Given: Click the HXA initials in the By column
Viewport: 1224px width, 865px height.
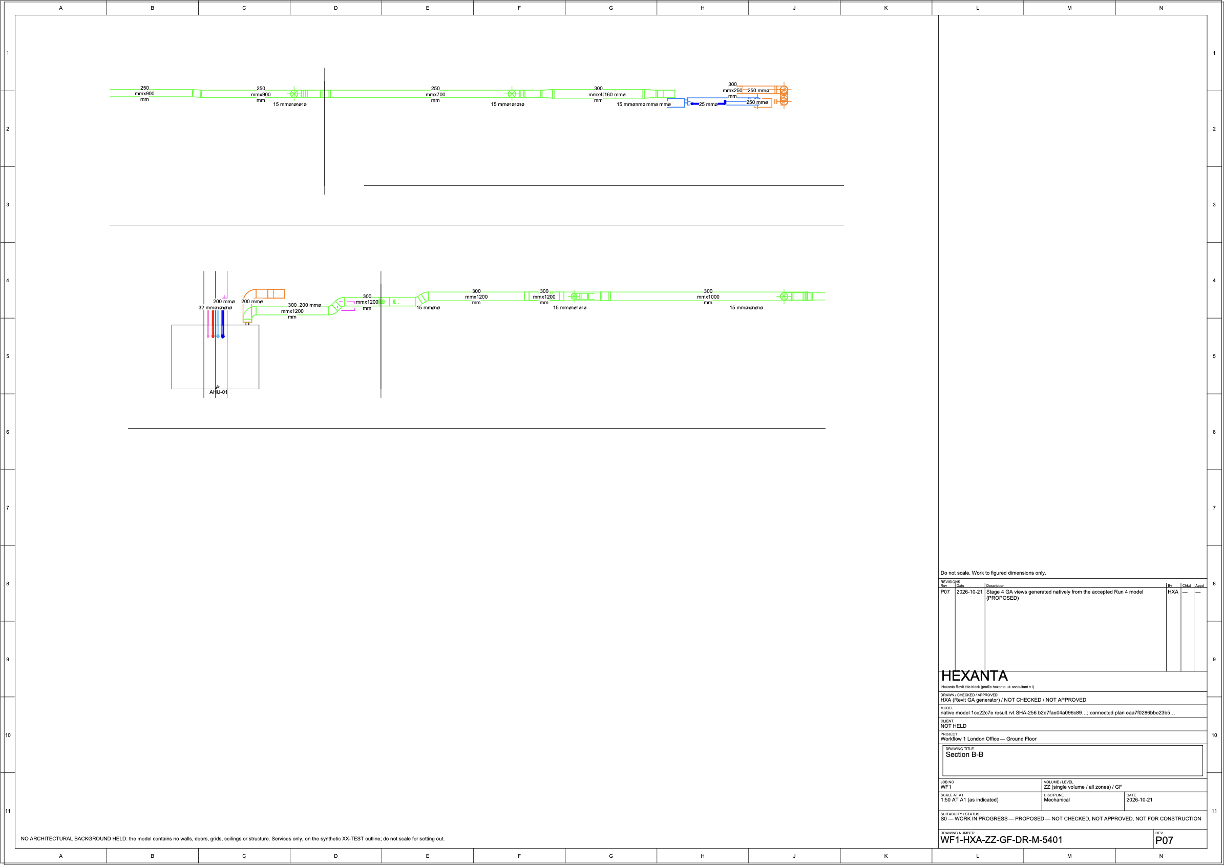Looking at the screenshot, I should point(1173,592).
